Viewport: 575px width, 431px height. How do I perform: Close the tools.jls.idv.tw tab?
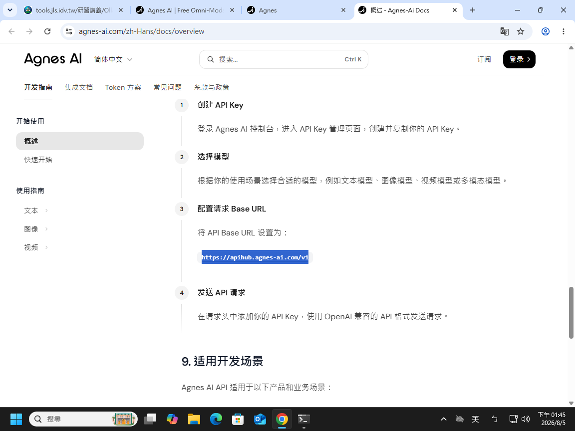click(x=121, y=10)
